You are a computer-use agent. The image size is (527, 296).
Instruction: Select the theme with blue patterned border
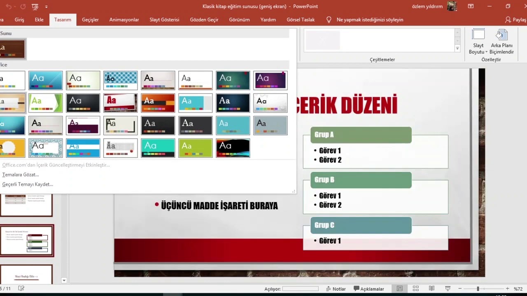point(46,148)
